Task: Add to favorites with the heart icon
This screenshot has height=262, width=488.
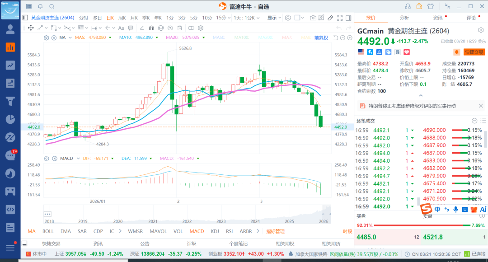Action: click(x=407, y=52)
